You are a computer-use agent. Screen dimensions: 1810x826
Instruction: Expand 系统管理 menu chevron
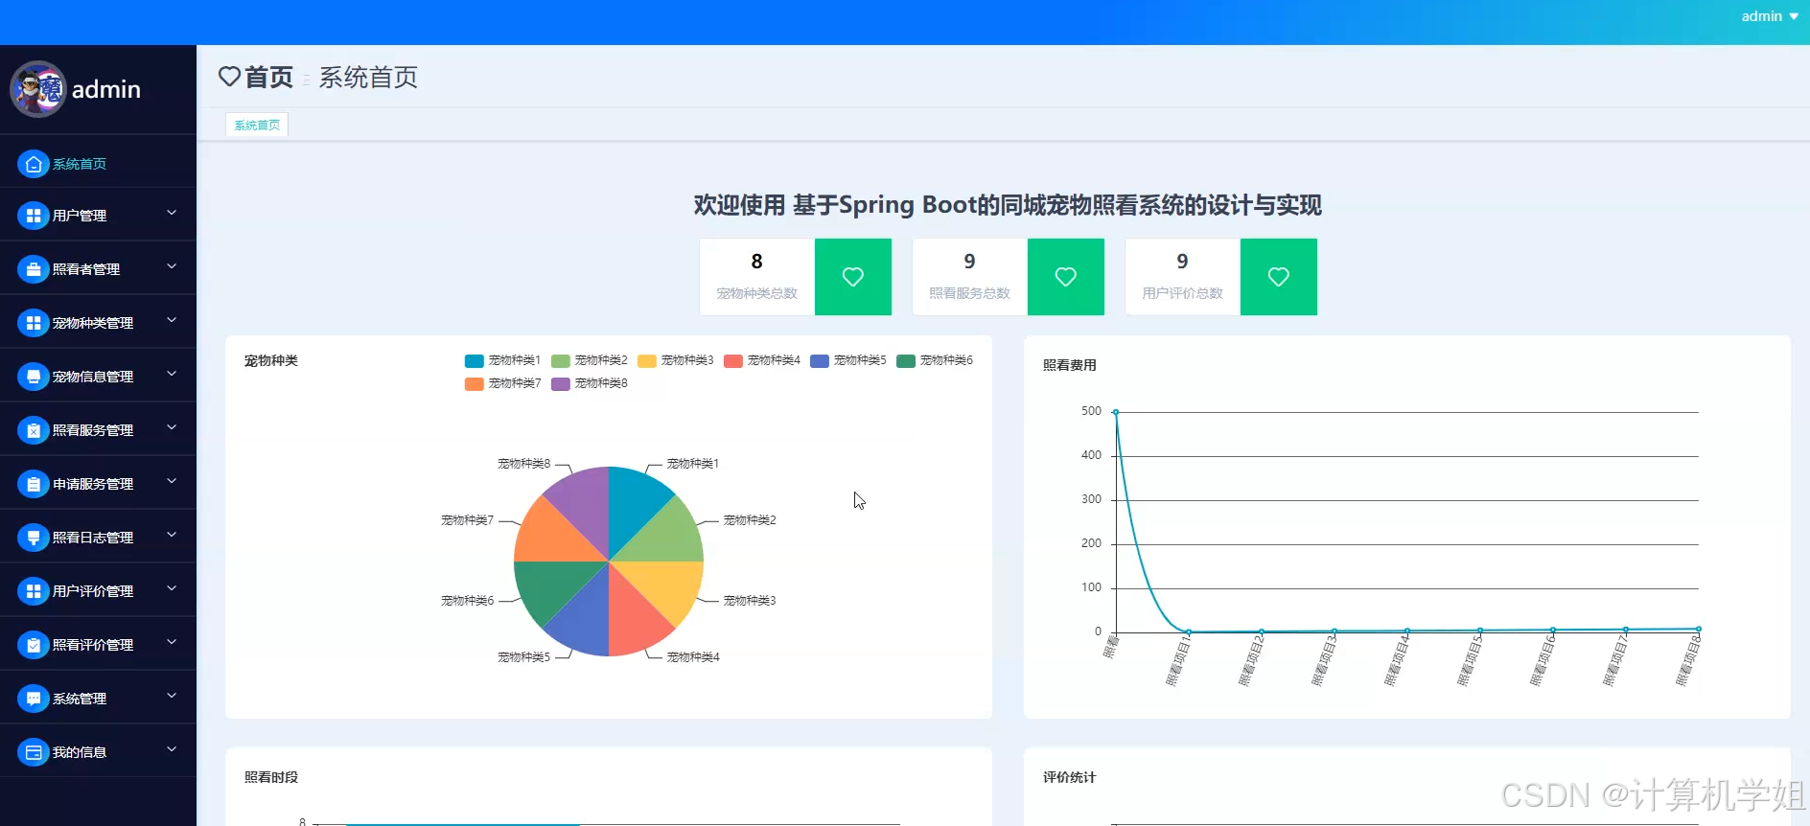tap(172, 696)
